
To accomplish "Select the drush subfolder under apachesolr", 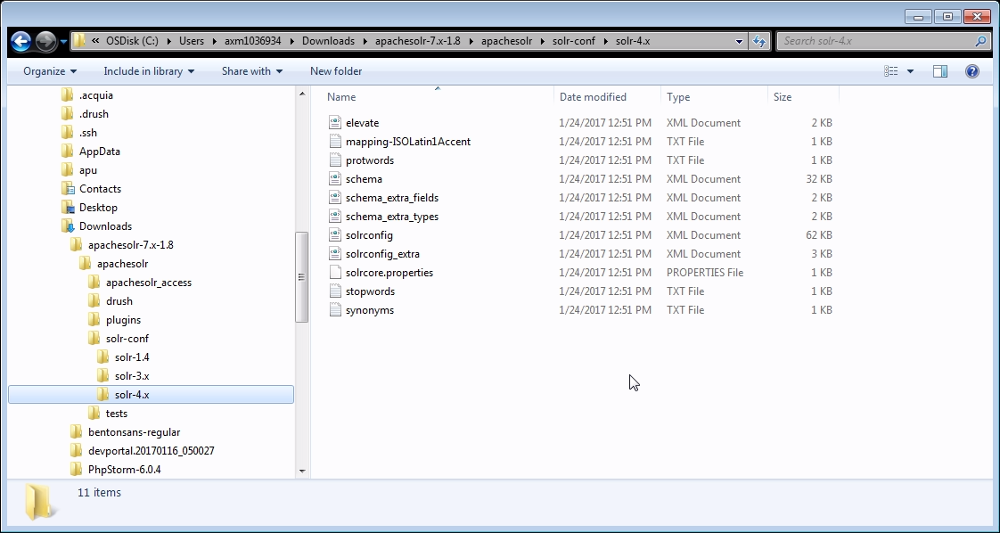I will coord(119,301).
